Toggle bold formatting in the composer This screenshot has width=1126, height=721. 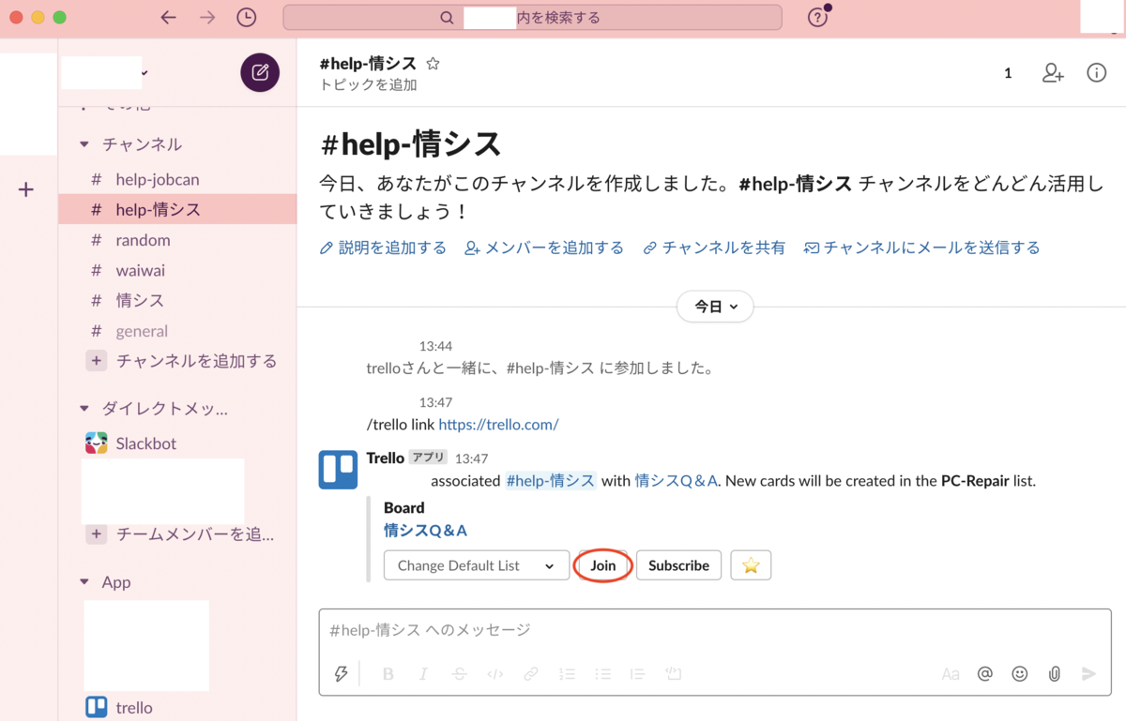[388, 673]
